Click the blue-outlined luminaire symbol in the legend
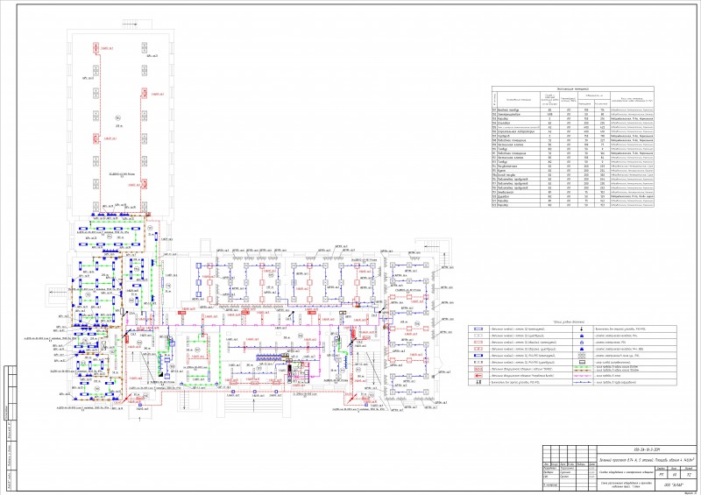The width and height of the screenshot is (701, 495). tap(478, 329)
